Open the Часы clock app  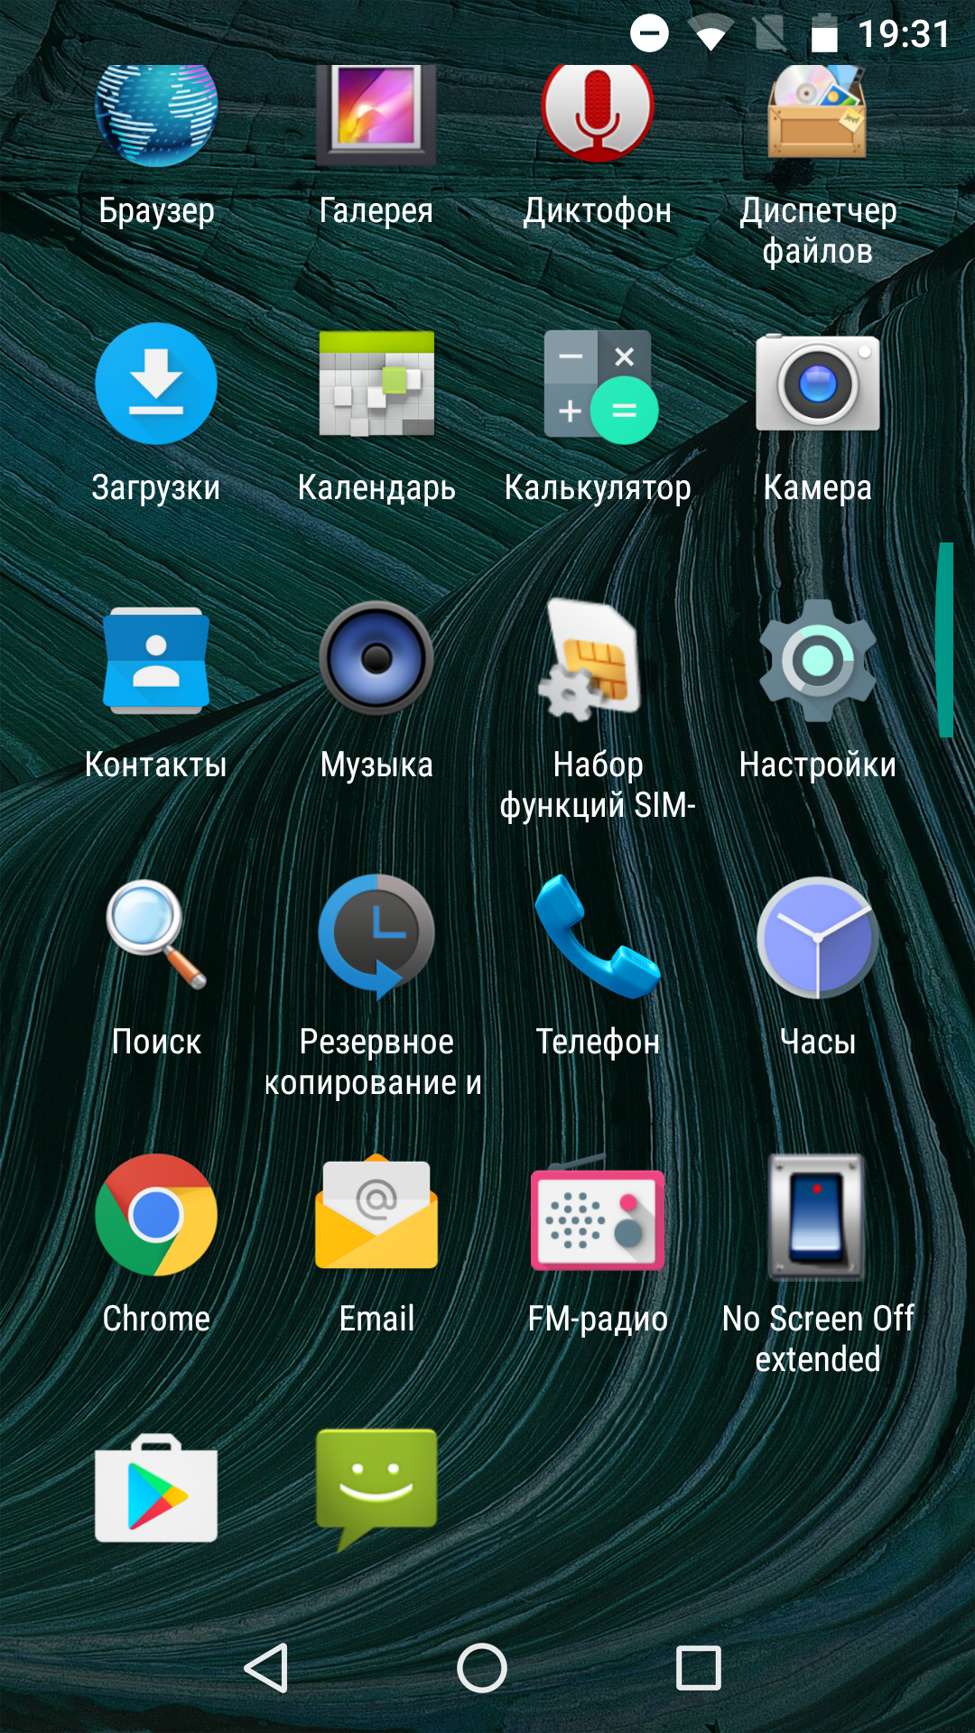tap(818, 937)
